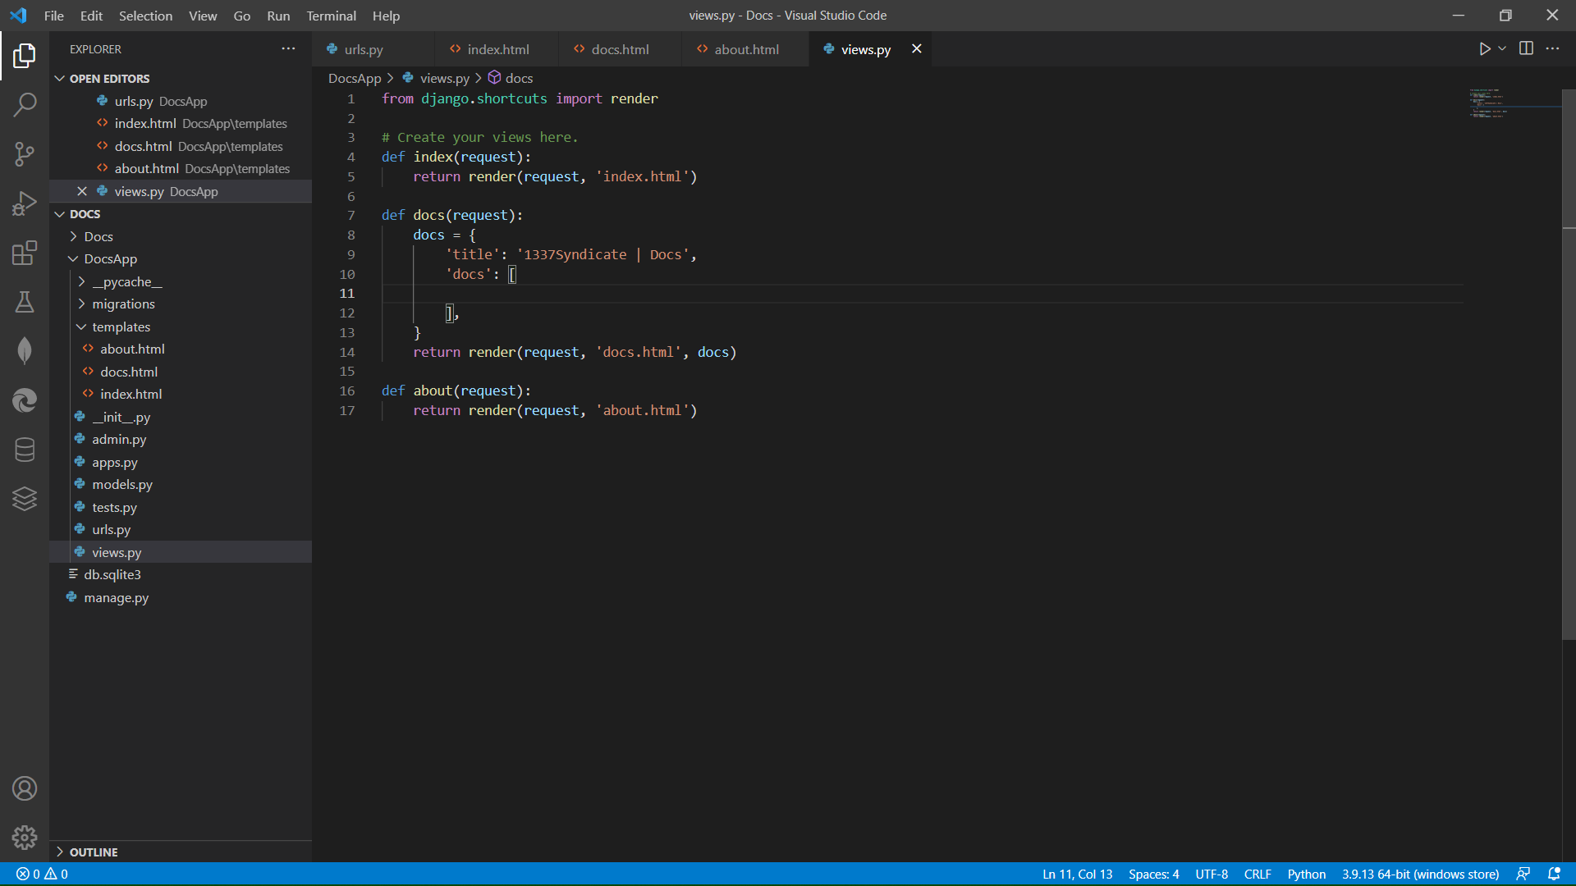The width and height of the screenshot is (1576, 886).
Task: Open the Search view in activity bar
Action: tap(25, 104)
